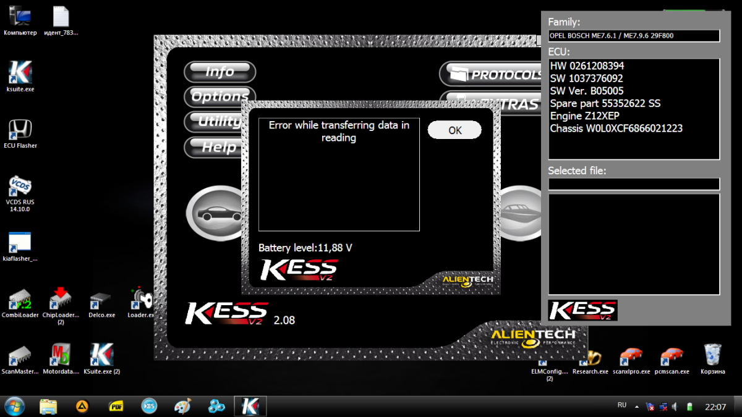Open the volume control in the tray
Image resolution: width=742 pixels, height=417 pixels.
674,406
